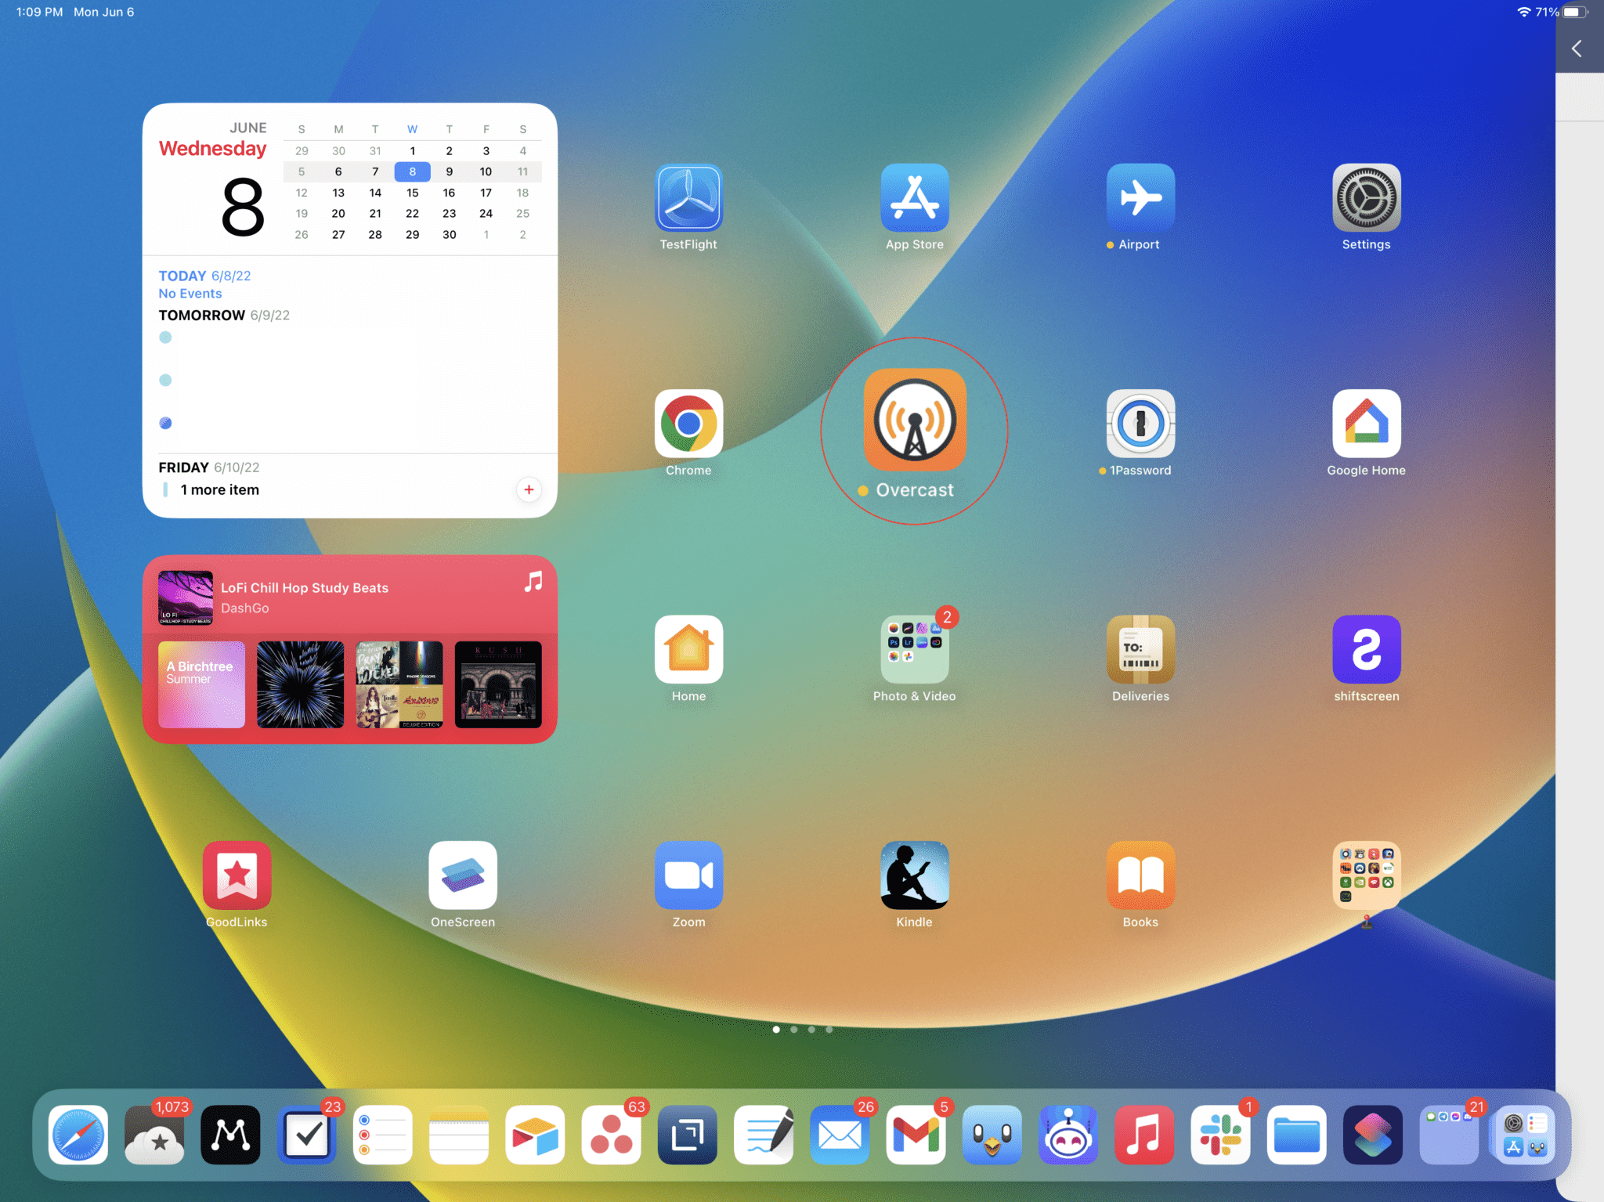Screen dimensions: 1604x1202
Task: Open Slack from the dock
Action: (x=1220, y=1135)
